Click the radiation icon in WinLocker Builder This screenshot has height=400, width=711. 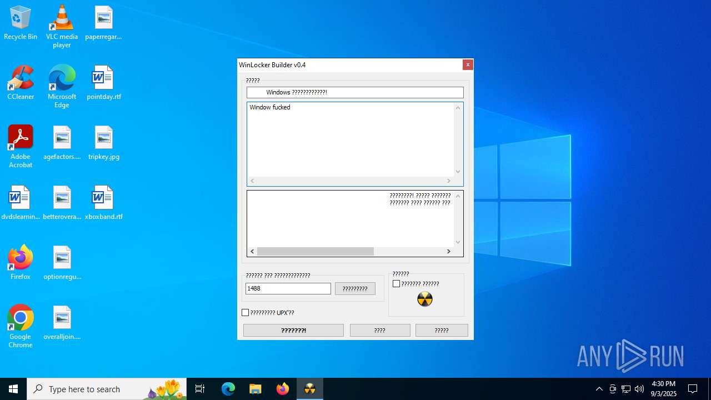[x=425, y=299]
